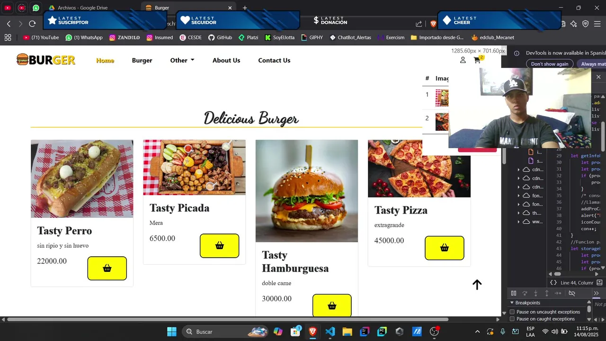
Task: Enable Pause on caught exceptions
Action: tap(512, 319)
